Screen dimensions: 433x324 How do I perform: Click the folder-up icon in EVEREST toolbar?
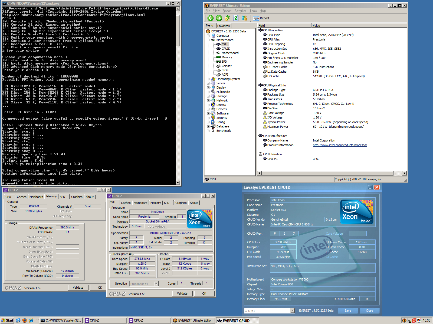click(227, 18)
